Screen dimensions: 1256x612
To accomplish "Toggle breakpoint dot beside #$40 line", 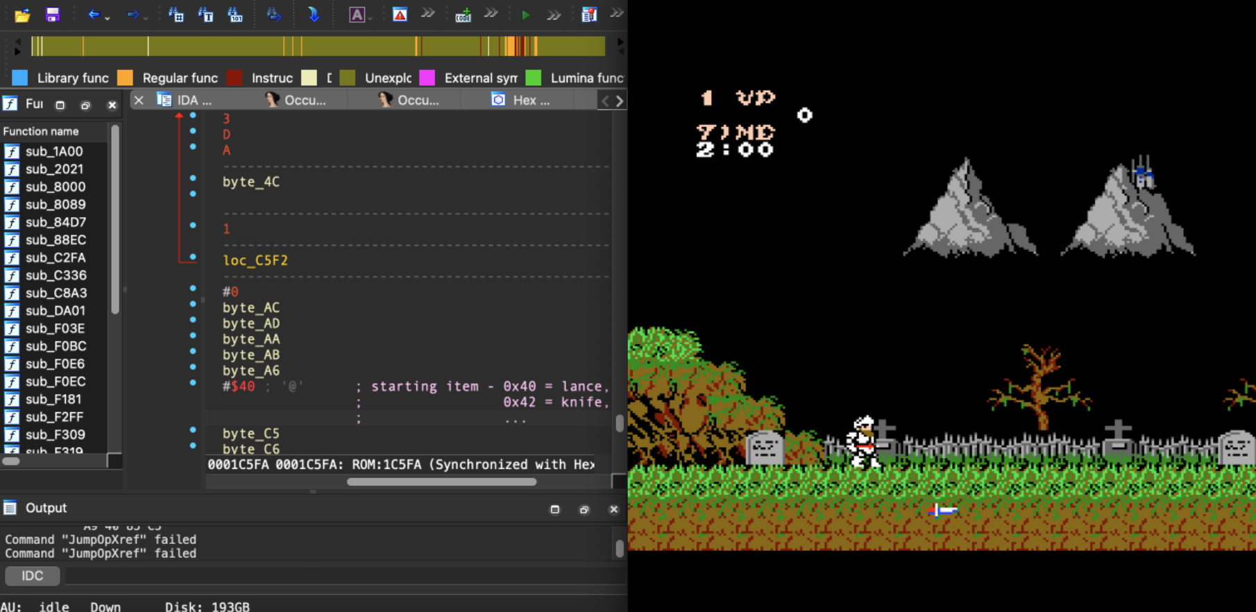I will tap(193, 383).
